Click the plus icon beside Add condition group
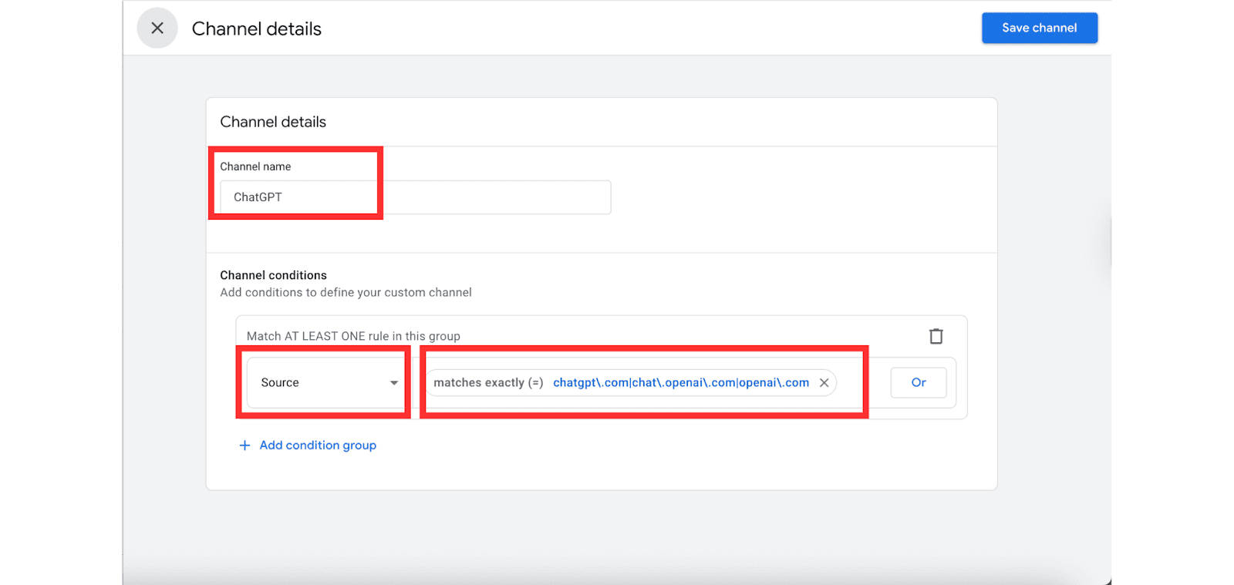1234x585 pixels. point(244,445)
